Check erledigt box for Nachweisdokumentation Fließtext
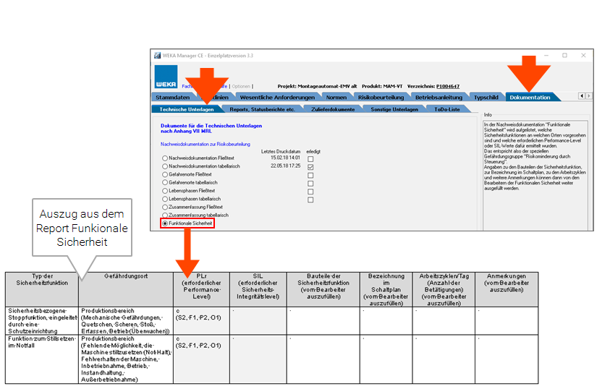Image resolution: width=610 pixels, height=389 pixels. 310,158
